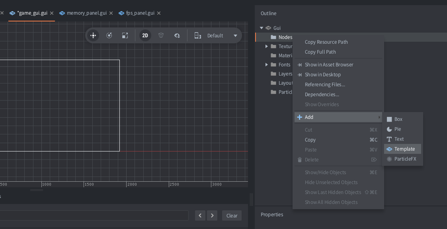Select Show in Asset Browser option
The image size is (447, 229).
tap(329, 65)
